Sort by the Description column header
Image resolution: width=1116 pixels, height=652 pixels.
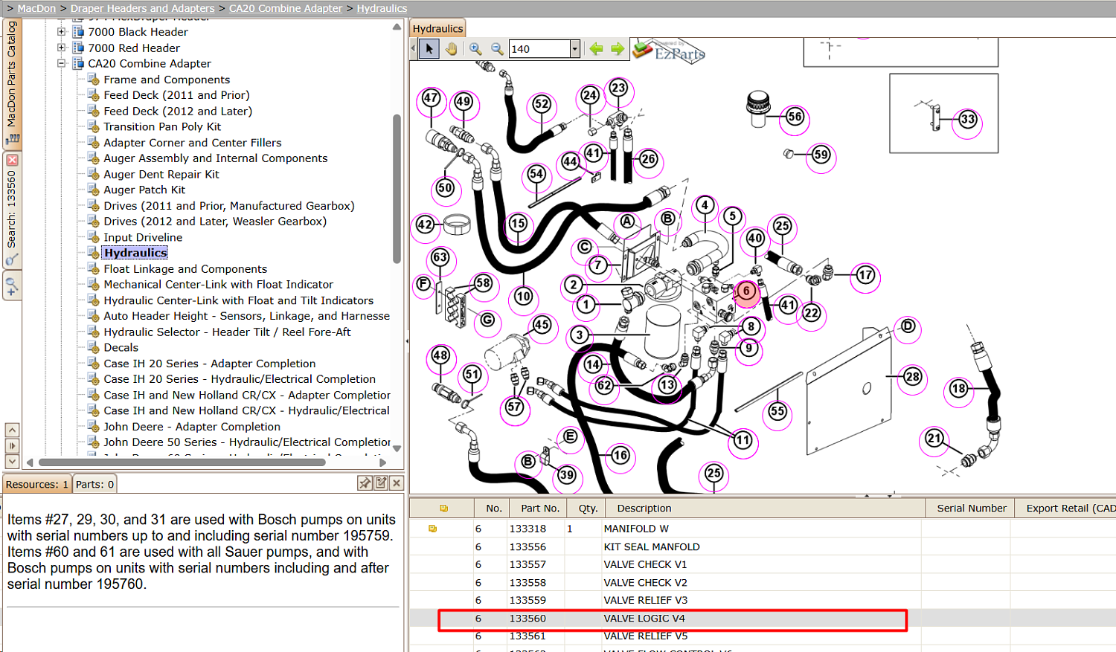(766, 509)
